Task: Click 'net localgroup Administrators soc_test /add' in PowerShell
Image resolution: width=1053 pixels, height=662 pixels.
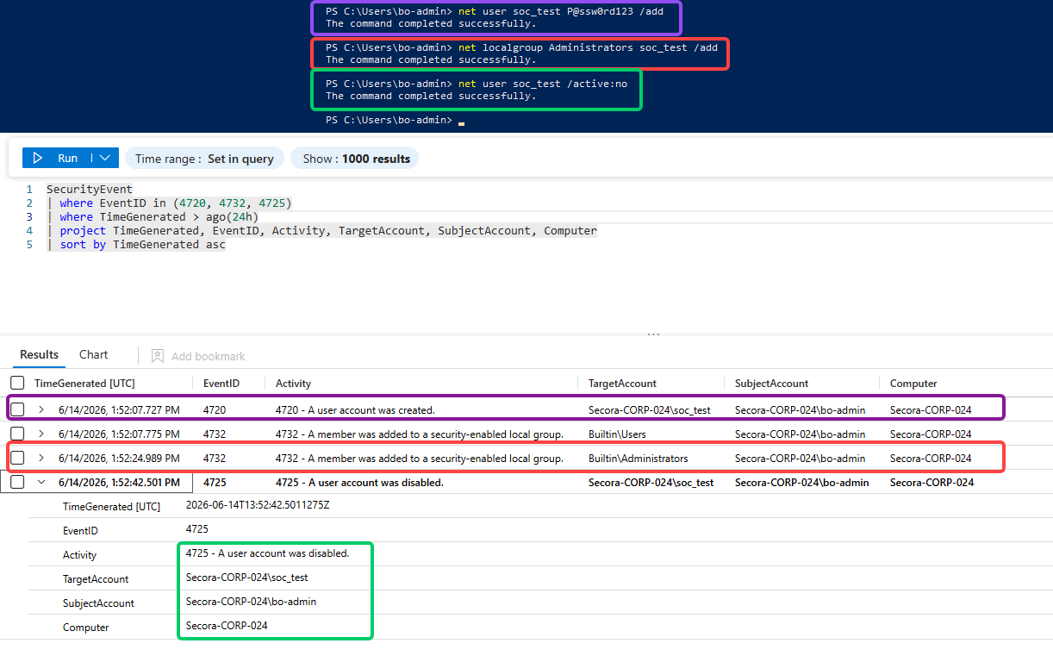Action: pyautogui.click(x=588, y=47)
